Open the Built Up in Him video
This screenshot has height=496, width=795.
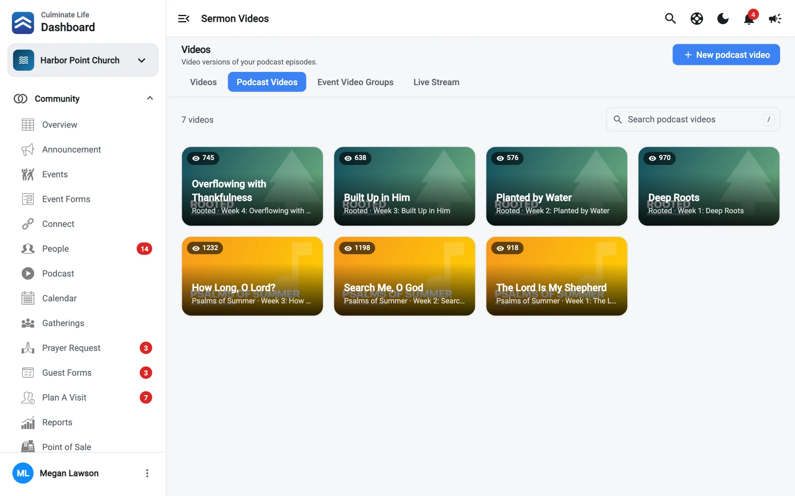click(x=405, y=186)
